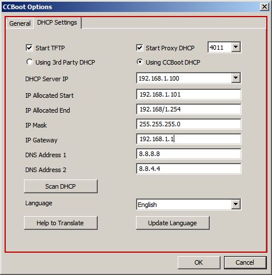Toggle the Start TFTP checkbox
This screenshot has width=272, height=275.
[29, 47]
